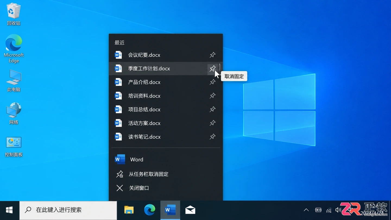Image resolution: width=391 pixels, height=220 pixels.
Task: Launch Edge from the taskbar
Action: coord(149,210)
